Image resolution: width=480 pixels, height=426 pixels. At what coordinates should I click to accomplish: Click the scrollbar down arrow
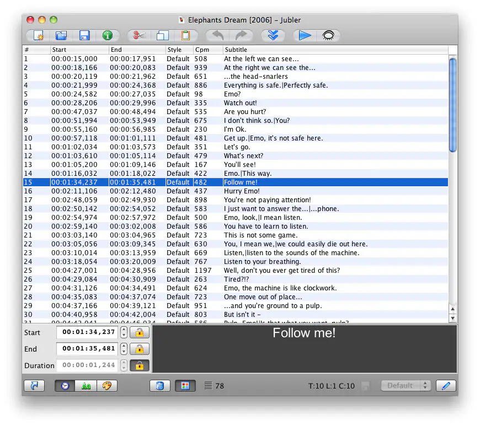453,318
